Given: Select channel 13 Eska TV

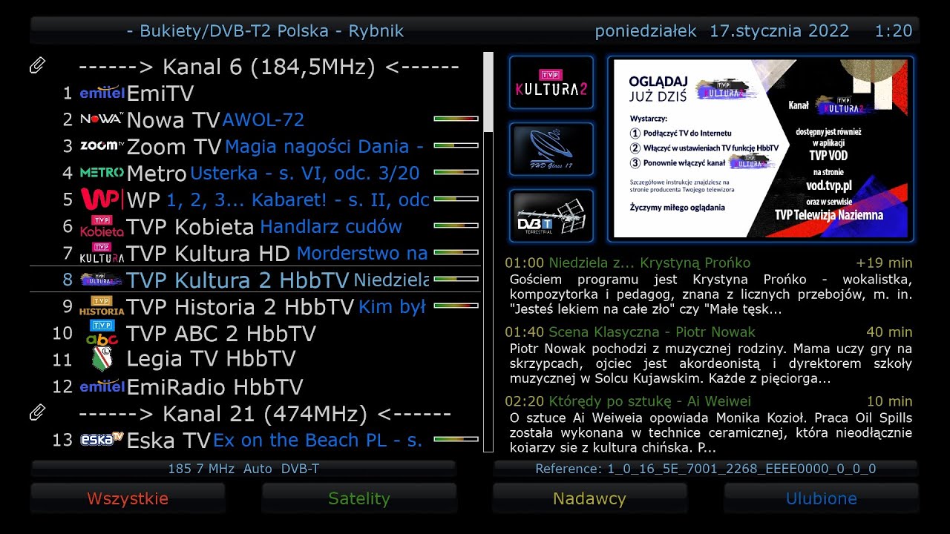Looking at the screenshot, I should (255, 441).
